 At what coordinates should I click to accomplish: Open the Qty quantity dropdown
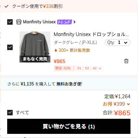[117, 43]
